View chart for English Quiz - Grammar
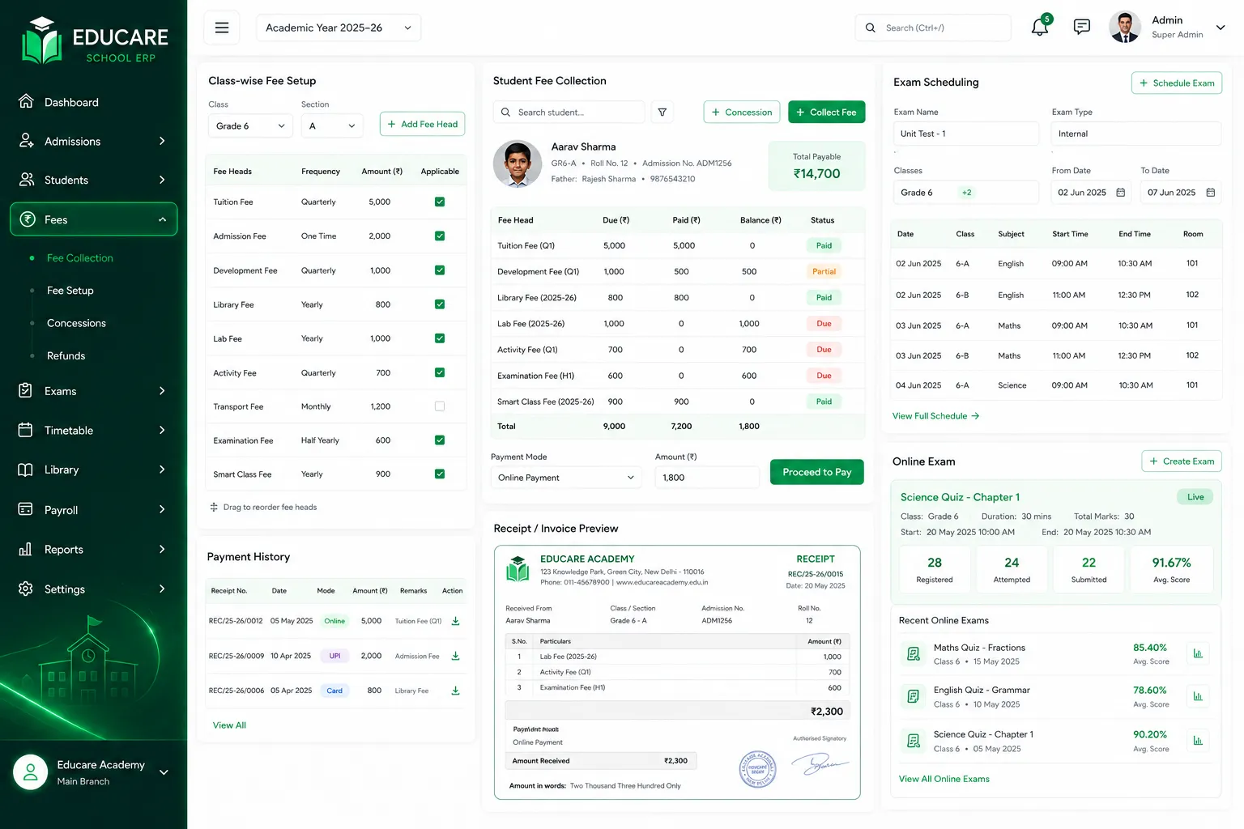1244x829 pixels. [1198, 696]
